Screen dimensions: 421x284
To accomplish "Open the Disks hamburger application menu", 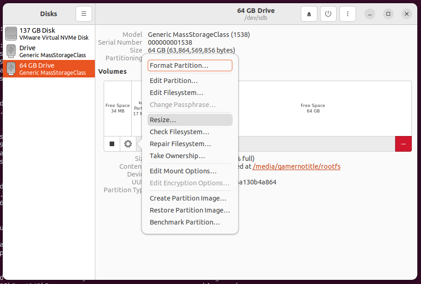I will (83, 14).
